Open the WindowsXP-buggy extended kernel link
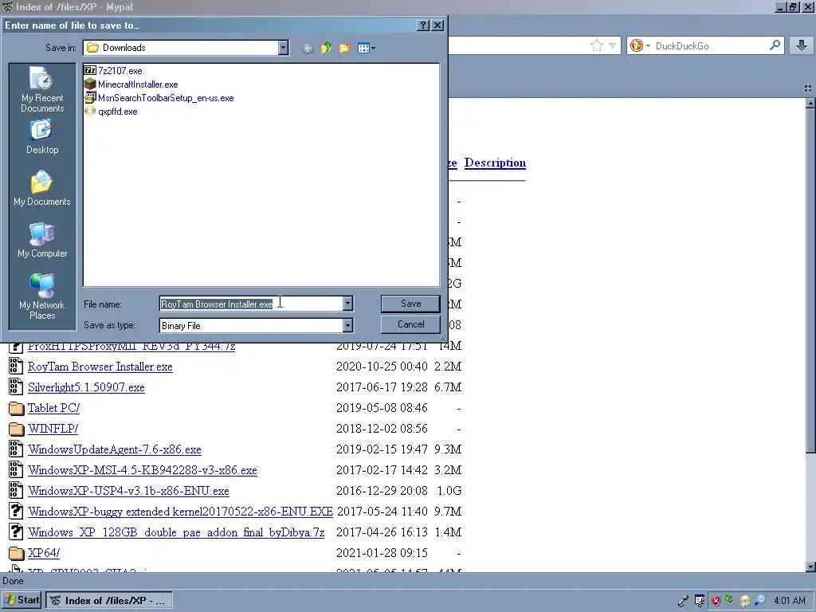Viewport: 816px width, 612px height. 181,512
